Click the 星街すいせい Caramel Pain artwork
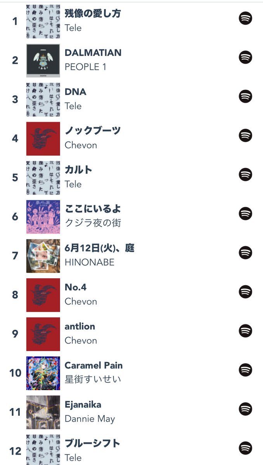The height and width of the screenshot is (465, 263). pyautogui.click(x=43, y=373)
